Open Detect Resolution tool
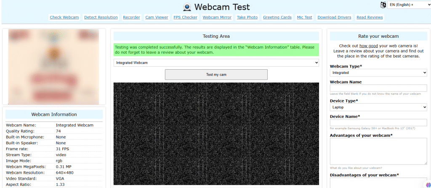Screen dimensions: 431x188 coord(101,17)
